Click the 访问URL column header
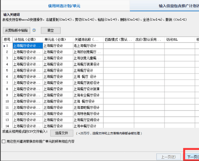Viewport: 199px width, 161px height. [180, 39]
